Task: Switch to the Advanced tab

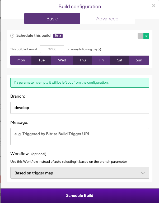Action: (107, 19)
